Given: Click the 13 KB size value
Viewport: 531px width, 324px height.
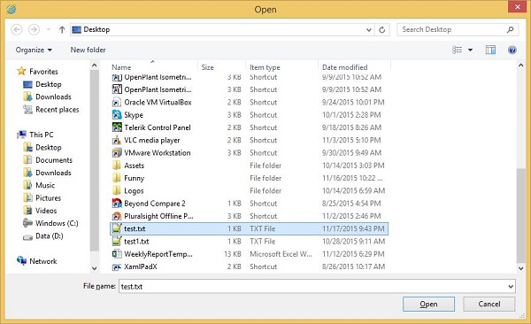Looking at the screenshot, I should pyautogui.click(x=233, y=254).
